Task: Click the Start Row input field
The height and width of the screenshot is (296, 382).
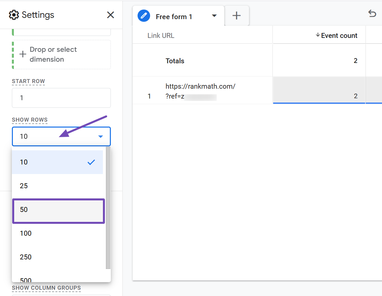Action: point(61,98)
